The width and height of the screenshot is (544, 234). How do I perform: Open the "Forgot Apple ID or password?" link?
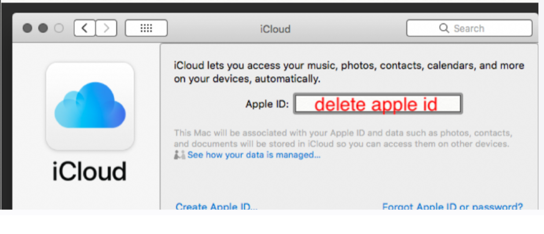[452, 206]
